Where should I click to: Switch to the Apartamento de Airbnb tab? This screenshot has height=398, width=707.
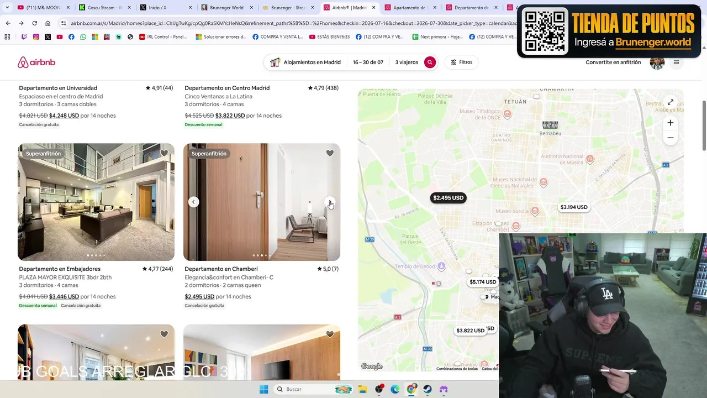(x=410, y=8)
